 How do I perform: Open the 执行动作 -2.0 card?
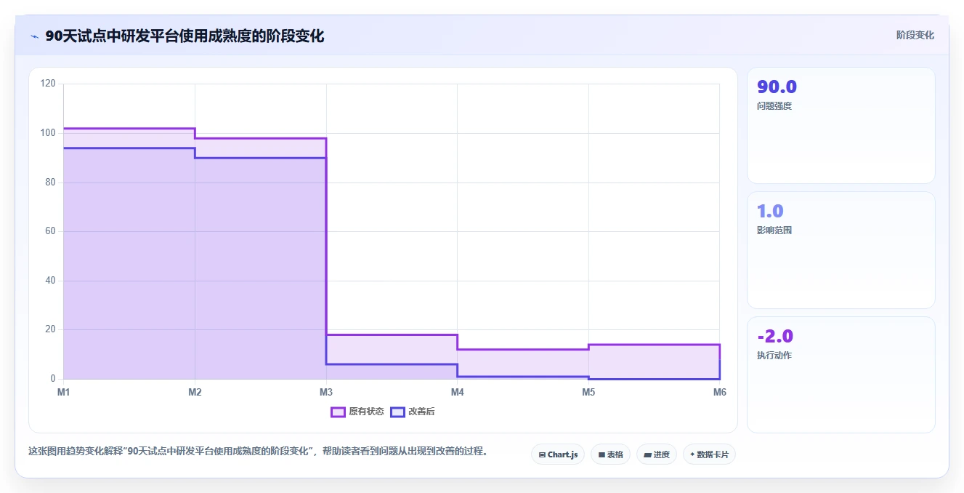(841, 374)
